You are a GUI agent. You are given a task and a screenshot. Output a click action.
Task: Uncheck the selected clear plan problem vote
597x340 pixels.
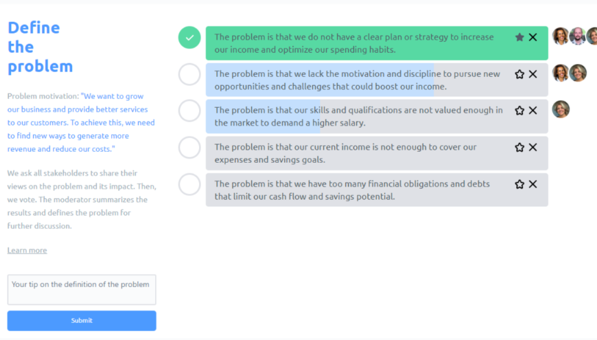pos(189,38)
